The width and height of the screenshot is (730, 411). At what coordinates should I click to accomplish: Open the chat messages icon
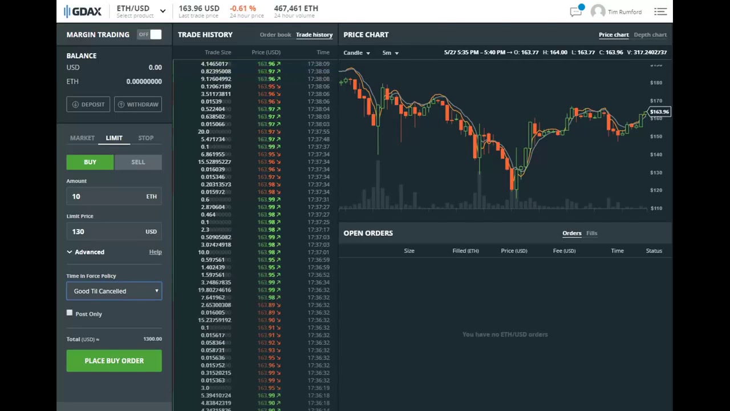tap(576, 11)
